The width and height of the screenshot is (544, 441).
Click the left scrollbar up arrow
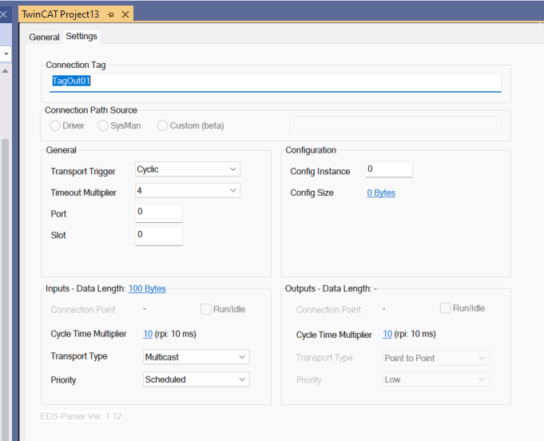tap(6, 71)
